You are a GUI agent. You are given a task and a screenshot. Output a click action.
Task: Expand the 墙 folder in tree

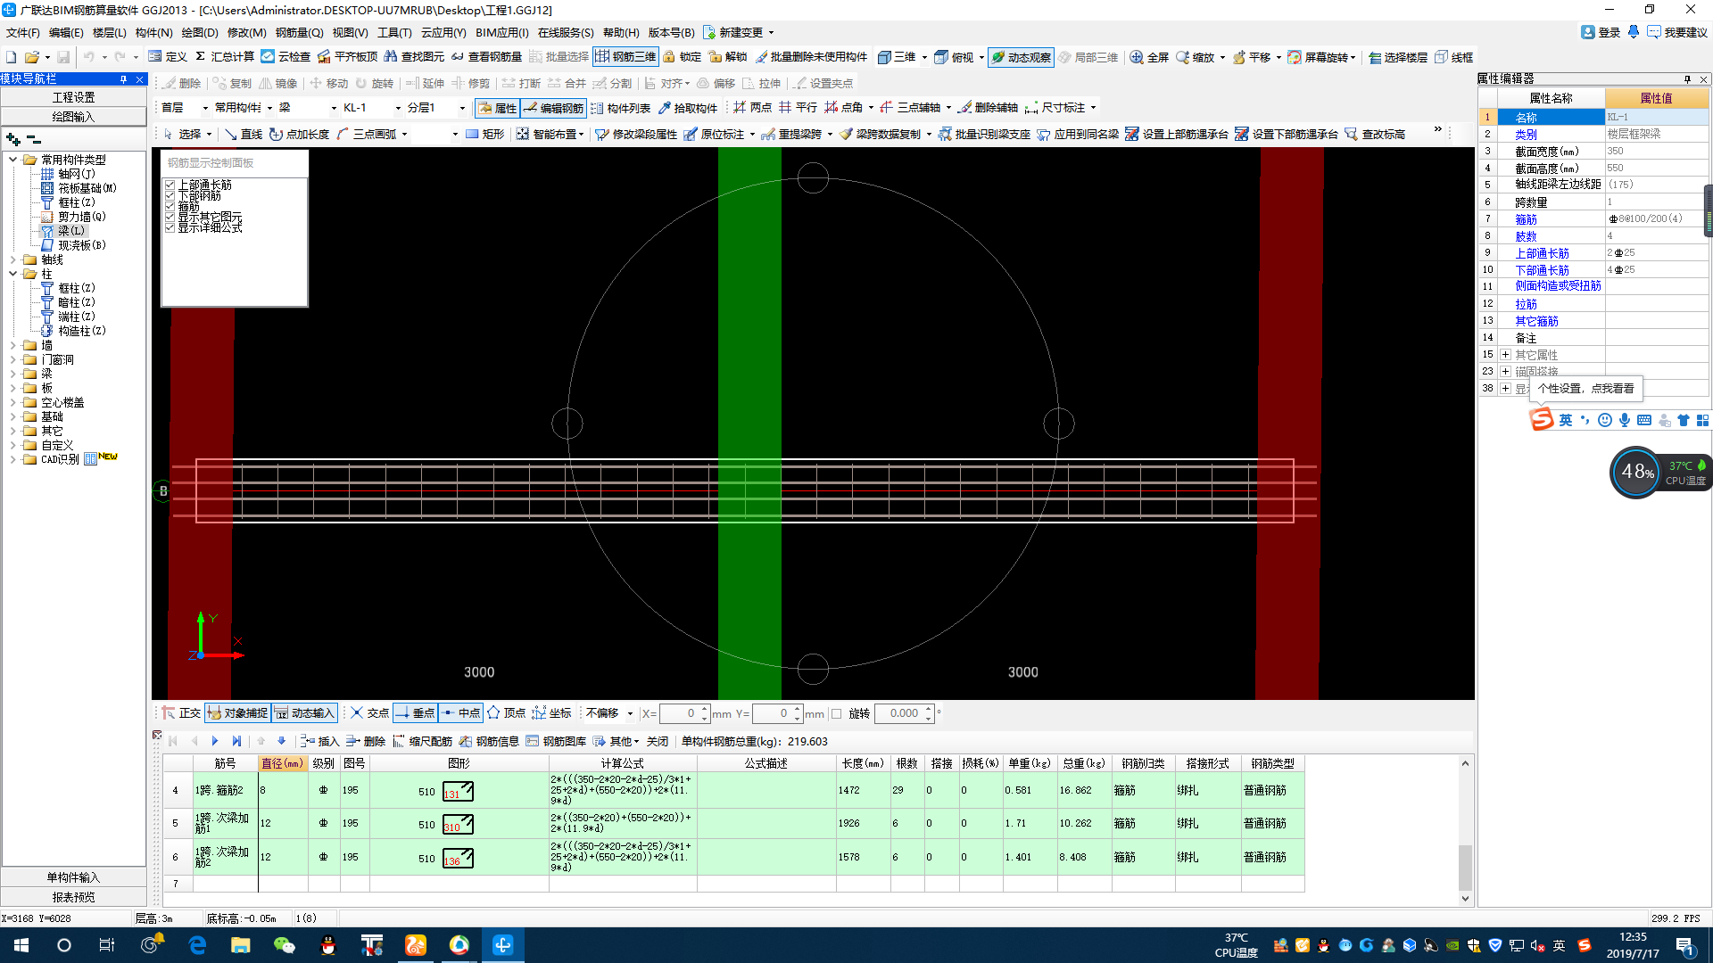tap(13, 345)
